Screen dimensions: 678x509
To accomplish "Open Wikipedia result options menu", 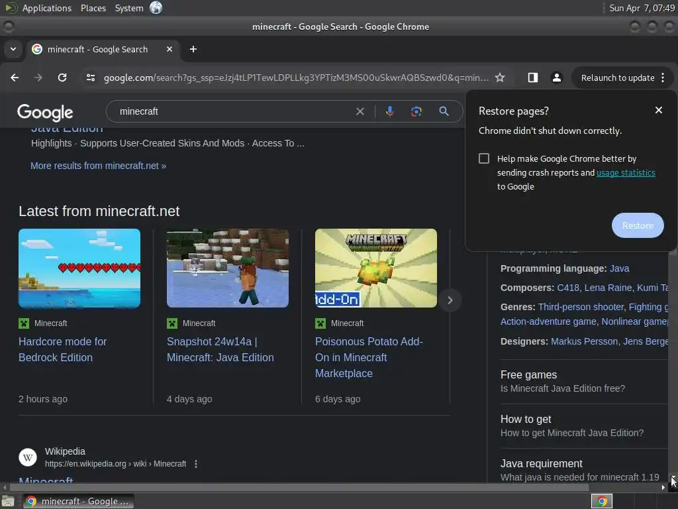I will pos(196,464).
